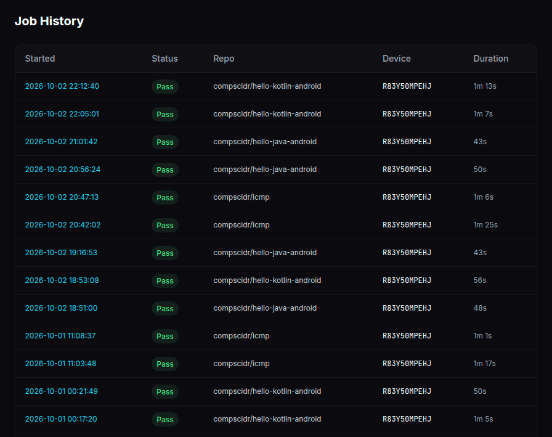Click device R83Y50MPEHJ in 18:51:00 row
The image size is (552, 437).
coord(407,308)
